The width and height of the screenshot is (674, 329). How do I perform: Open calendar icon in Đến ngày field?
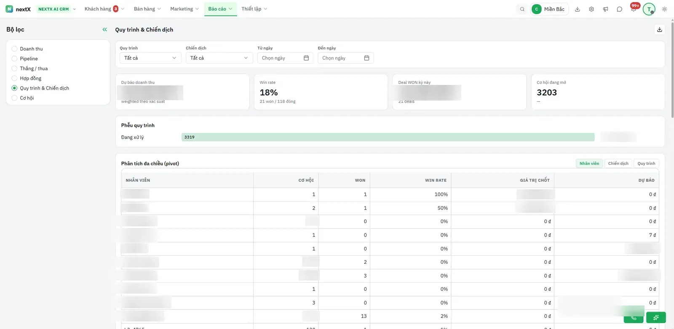coord(366,58)
